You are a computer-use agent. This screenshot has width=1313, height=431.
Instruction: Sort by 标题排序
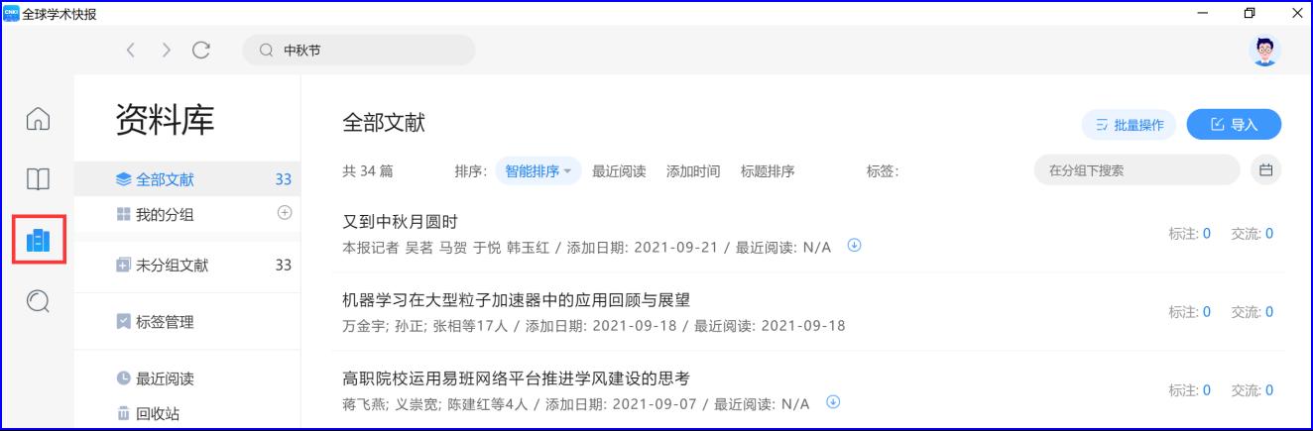click(x=768, y=170)
